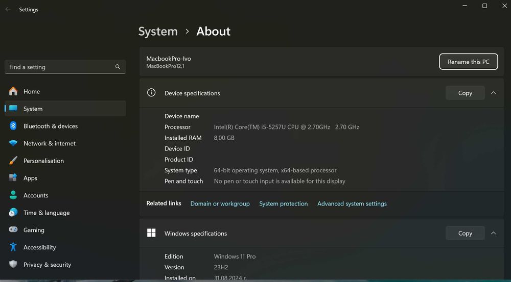Click the Accessibility figure icon

click(13, 247)
